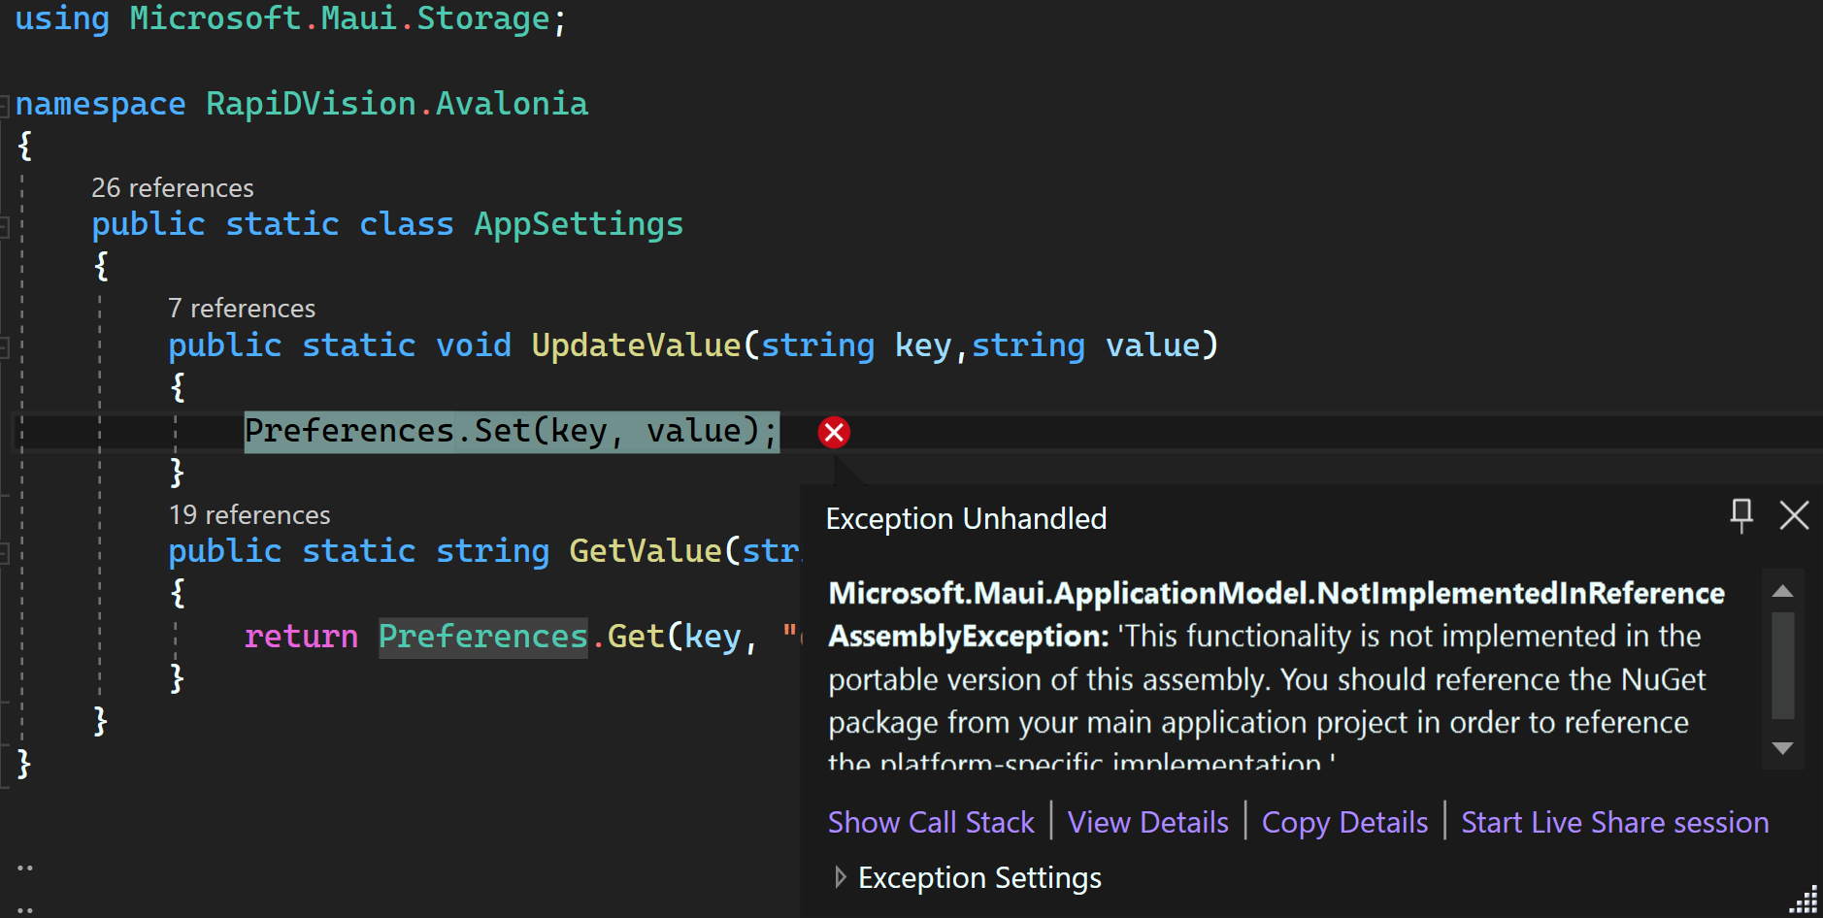Image resolution: width=1823 pixels, height=918 pixels.
Task: Click the NotImplementedInReferenceAssemblyException message text
Action: point(1276,677)
